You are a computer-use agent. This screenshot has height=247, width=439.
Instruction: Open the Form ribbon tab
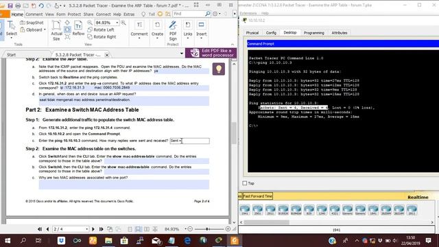61,14
